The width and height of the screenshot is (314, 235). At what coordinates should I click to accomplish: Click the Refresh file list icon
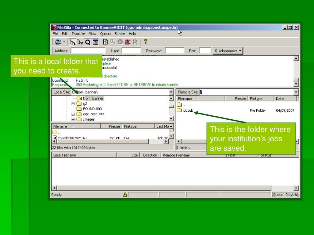tap(105, 42)
